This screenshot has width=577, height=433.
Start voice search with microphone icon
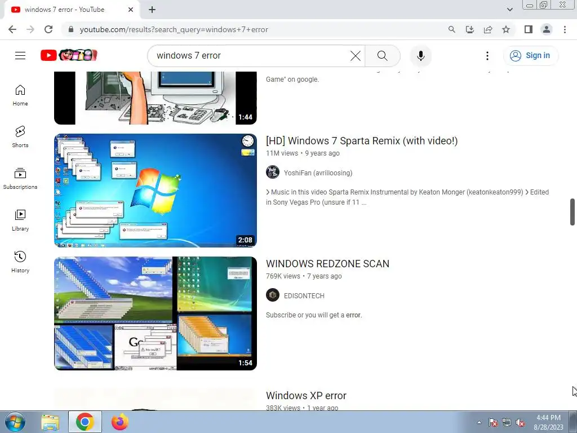[420, 56]
